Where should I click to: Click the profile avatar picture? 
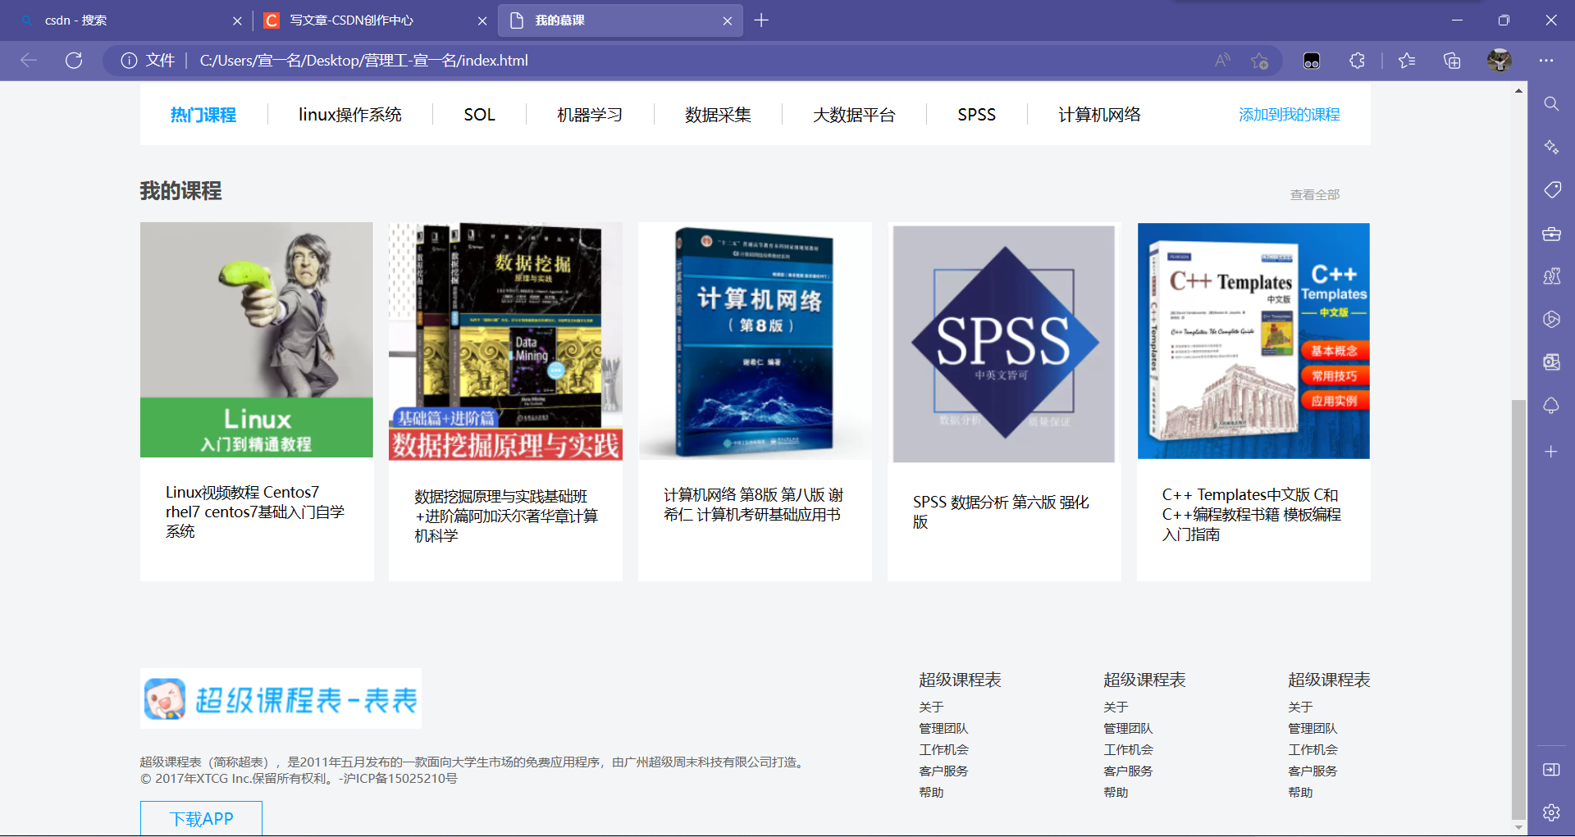1500,60
